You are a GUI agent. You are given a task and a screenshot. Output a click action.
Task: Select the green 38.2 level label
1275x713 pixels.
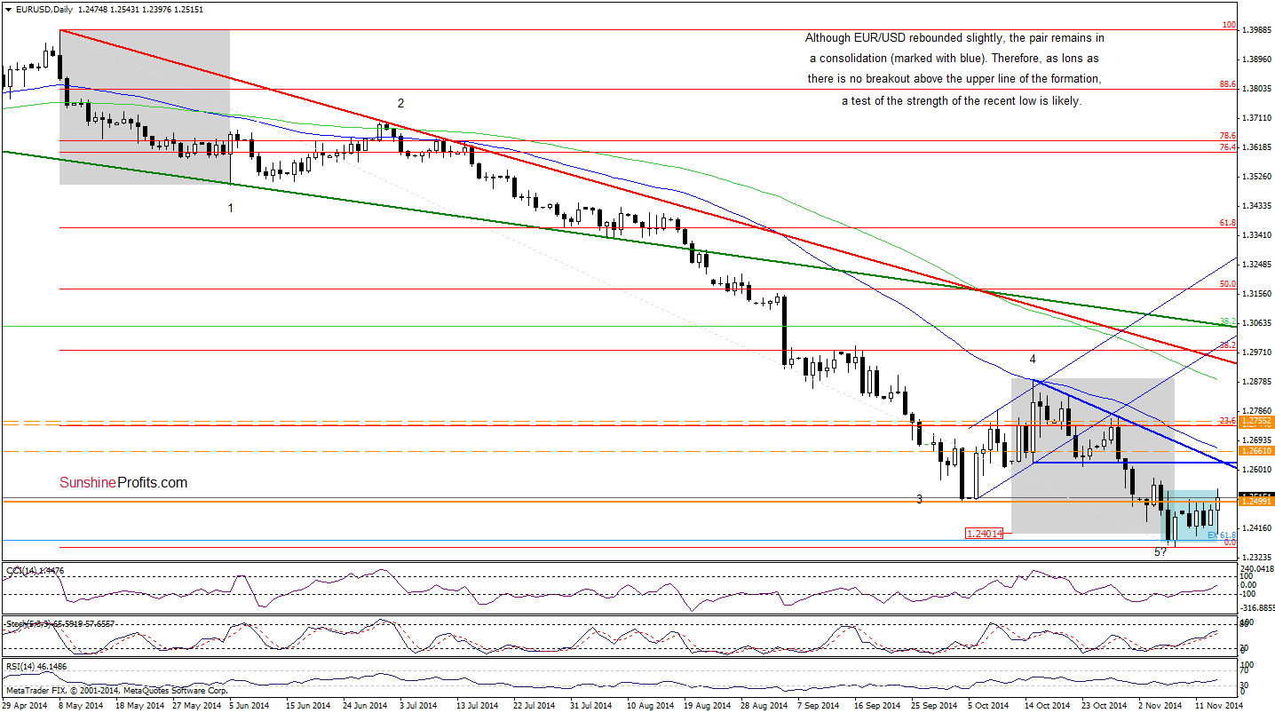click(x=1228, y=321)
